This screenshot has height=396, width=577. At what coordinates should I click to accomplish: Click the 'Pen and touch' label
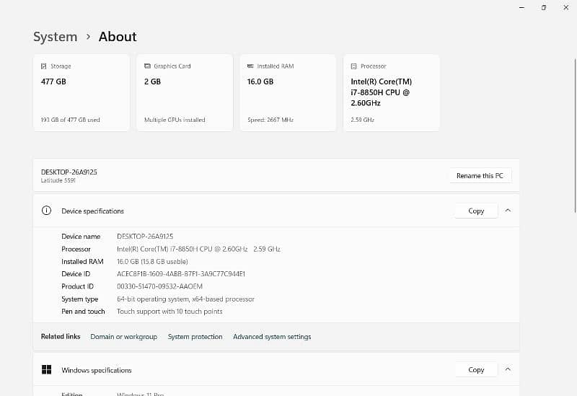[x=83, y=312]
